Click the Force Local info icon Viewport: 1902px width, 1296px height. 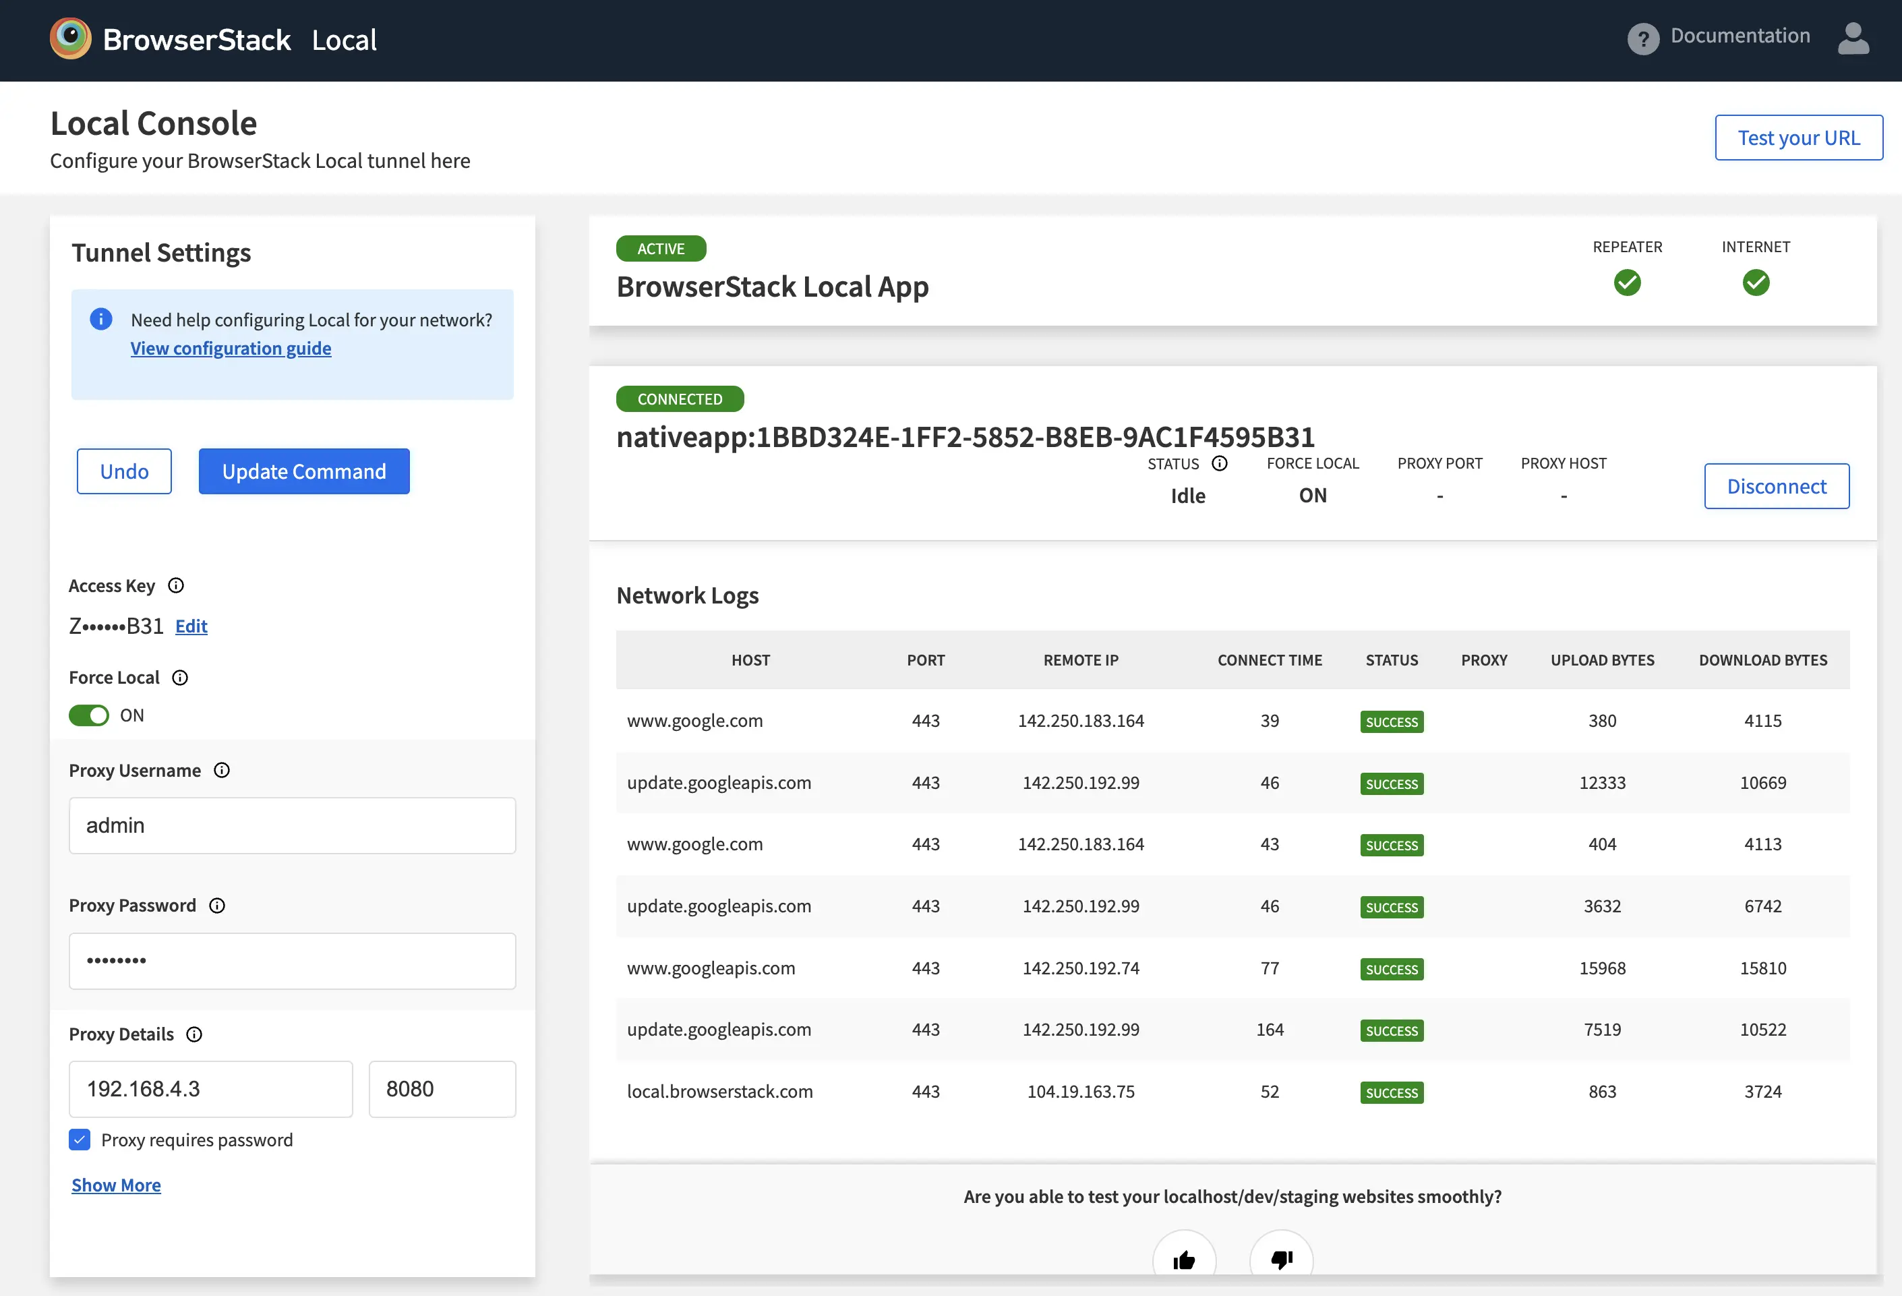click(180, 678)
